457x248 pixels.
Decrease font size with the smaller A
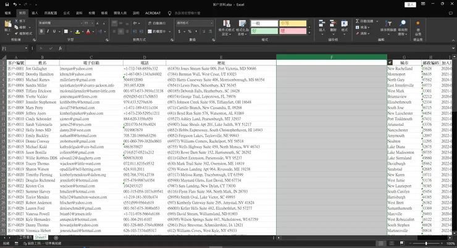(x=104, y=23)
